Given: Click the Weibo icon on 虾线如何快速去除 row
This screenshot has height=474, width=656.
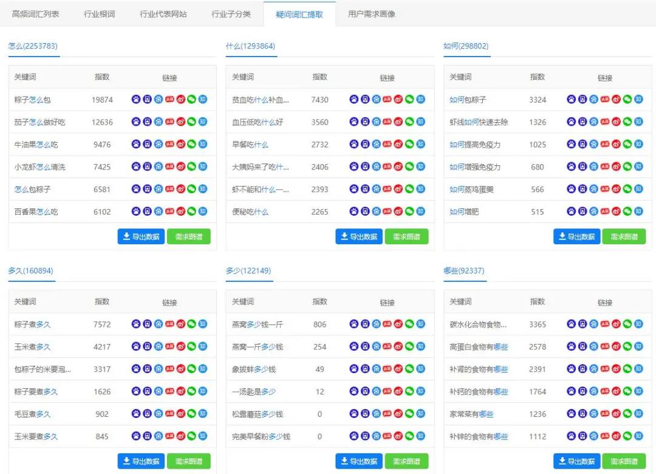Looking at the screenshot, I should [614, 122].
